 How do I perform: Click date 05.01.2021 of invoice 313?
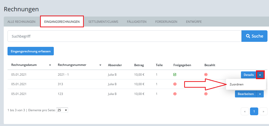pos(19,84)
